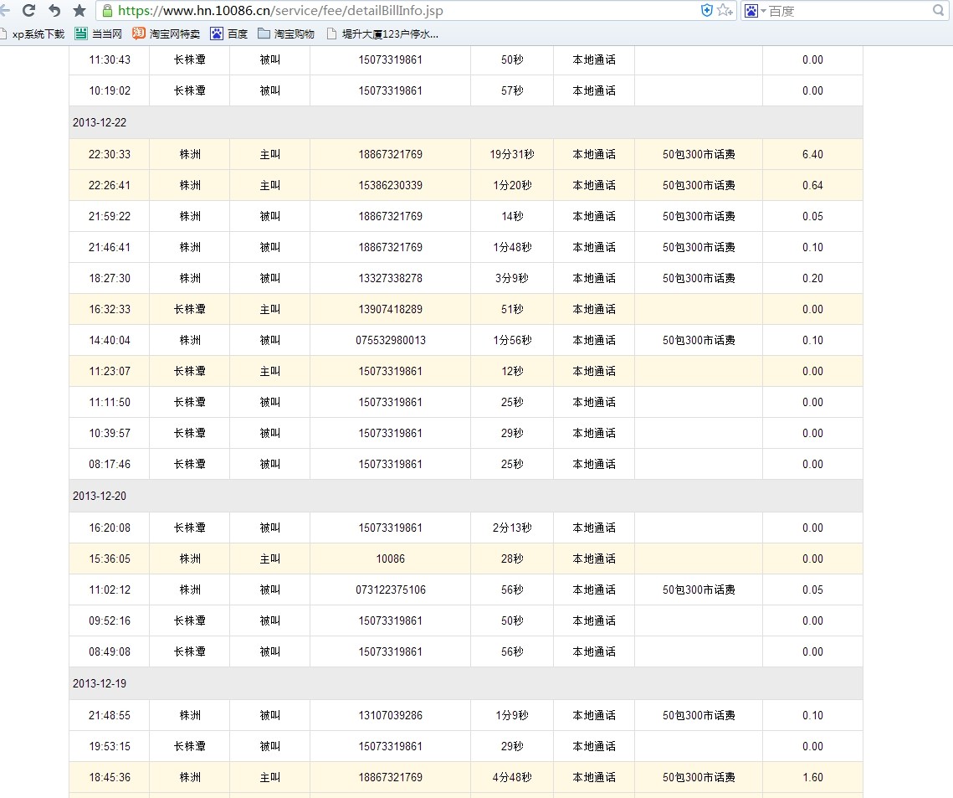Viewport: 953px width, 798px height.
Task: Click phone number 075532980013 in table
Action: coord(390,341)
